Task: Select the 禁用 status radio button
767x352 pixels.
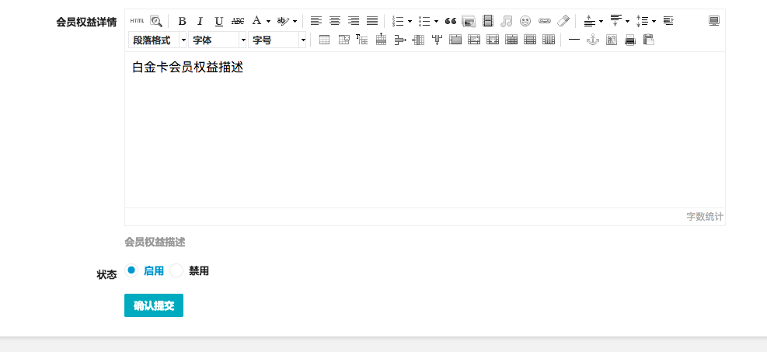Action: 176,270
